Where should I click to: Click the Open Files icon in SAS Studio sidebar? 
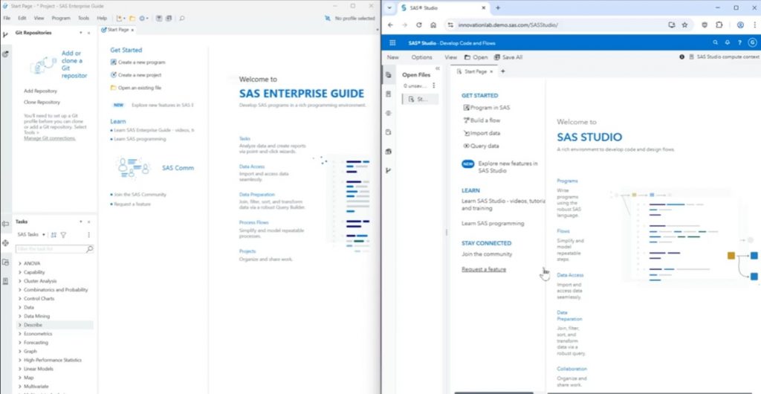388,75
